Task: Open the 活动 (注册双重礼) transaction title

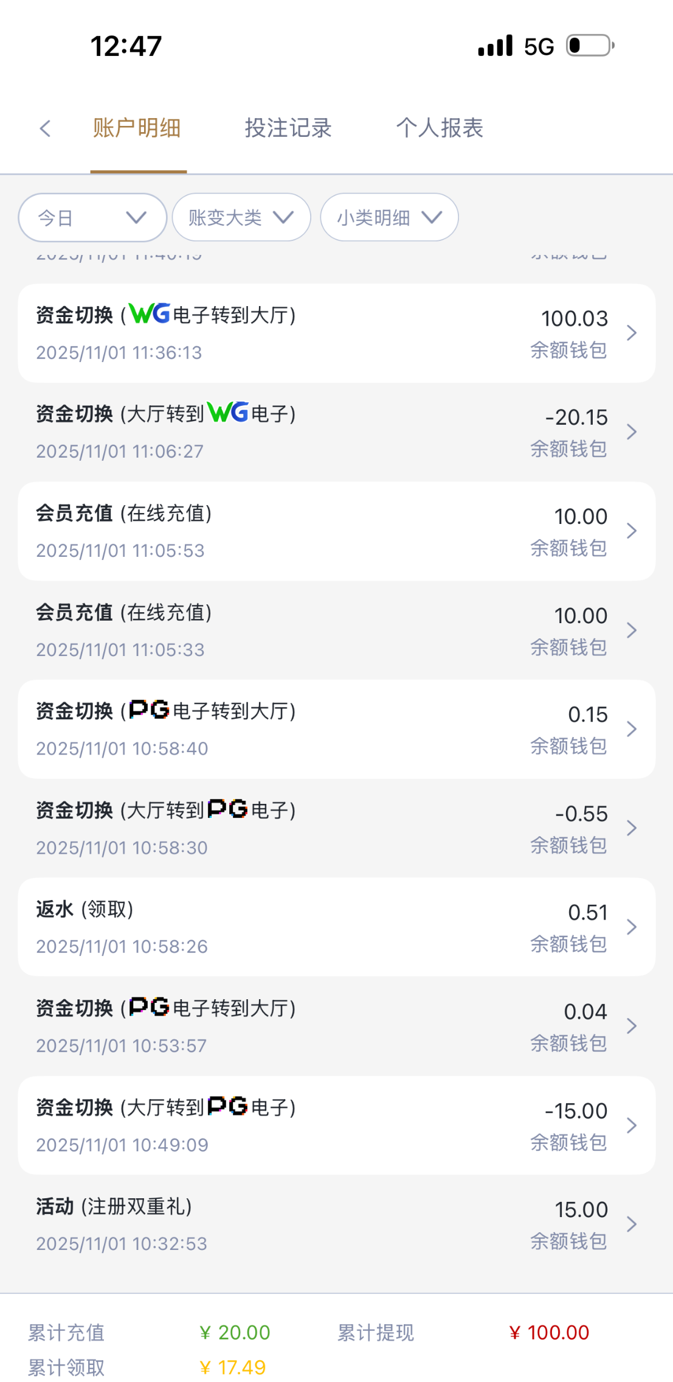Action: [x=114, y=1206]
